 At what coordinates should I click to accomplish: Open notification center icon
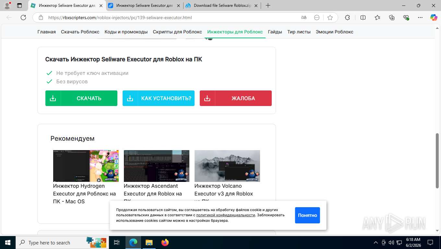tap(430, 243)
